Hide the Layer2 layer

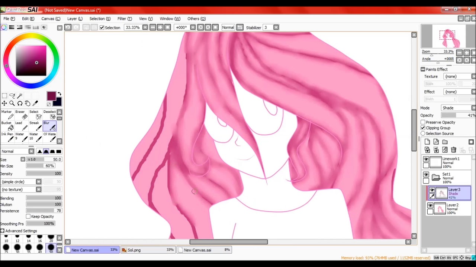pyautogui.click(x=430, y=206)
